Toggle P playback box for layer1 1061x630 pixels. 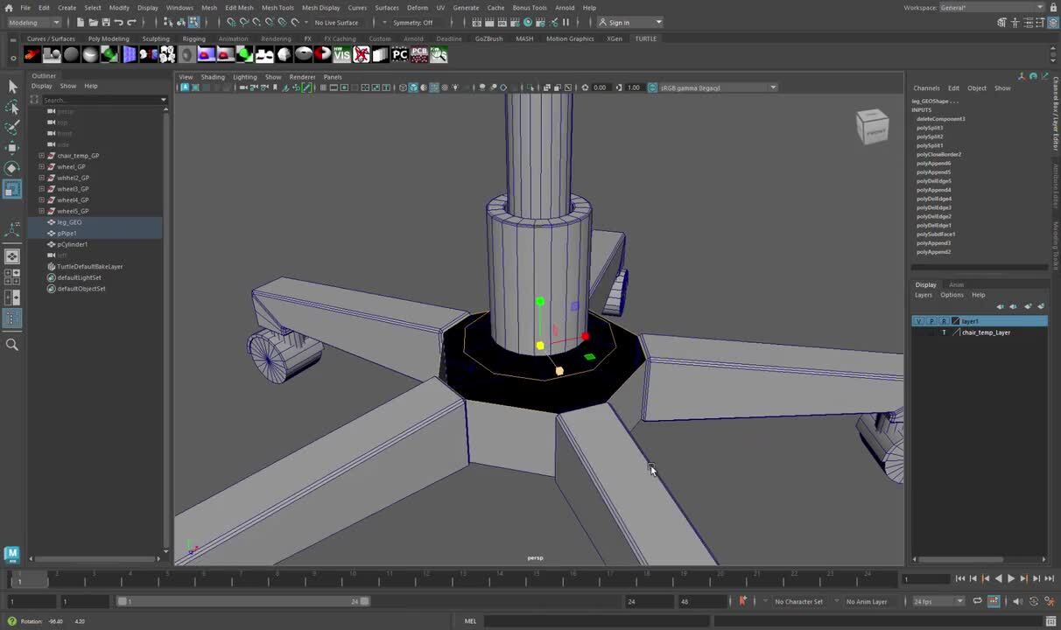931,321
